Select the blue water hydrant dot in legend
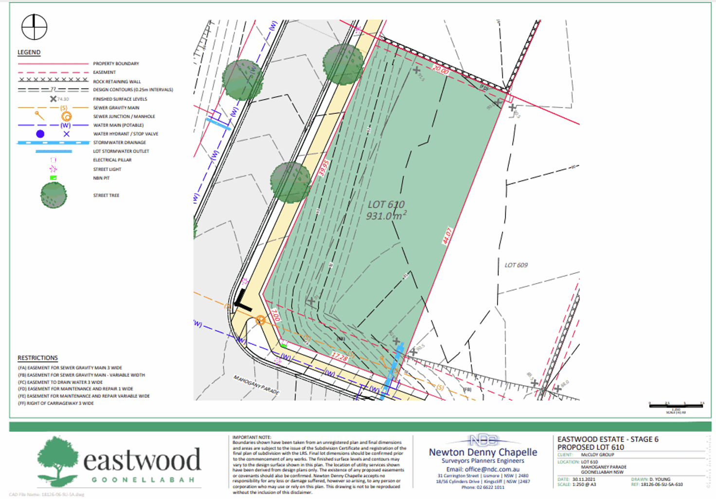Screen dimensions: 716x499 40,134
